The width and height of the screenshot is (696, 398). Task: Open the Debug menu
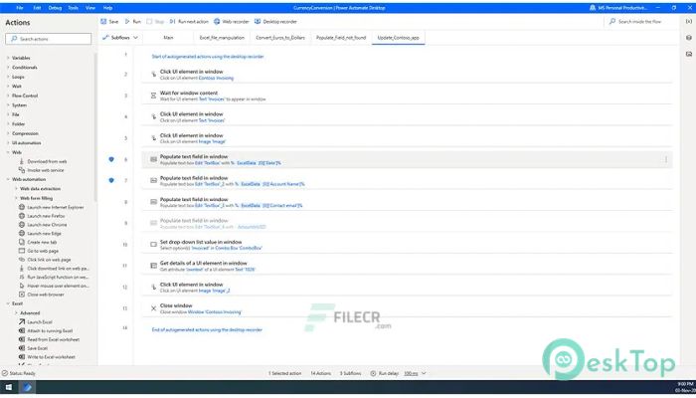tap(55, 8)
